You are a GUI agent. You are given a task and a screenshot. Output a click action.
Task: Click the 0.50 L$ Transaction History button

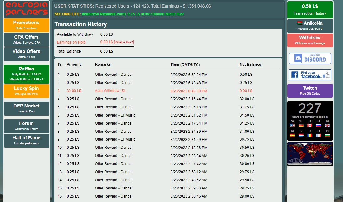click(310, 10)
